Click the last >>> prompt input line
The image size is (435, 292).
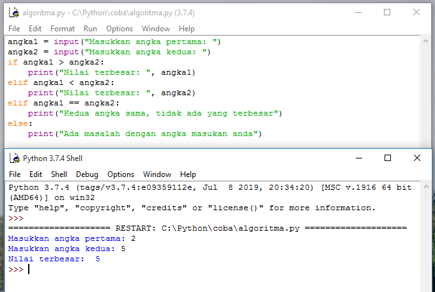[19, 269]
